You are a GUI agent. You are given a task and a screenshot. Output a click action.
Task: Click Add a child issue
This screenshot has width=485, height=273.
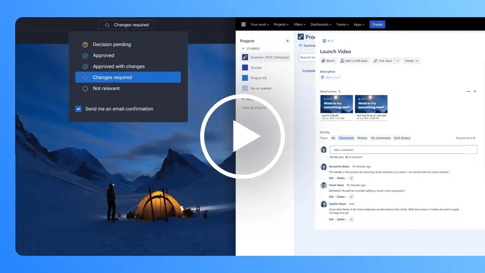tap(354, 61)
